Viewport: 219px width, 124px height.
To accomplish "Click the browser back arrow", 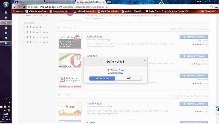I will click(x=15, y=7).
